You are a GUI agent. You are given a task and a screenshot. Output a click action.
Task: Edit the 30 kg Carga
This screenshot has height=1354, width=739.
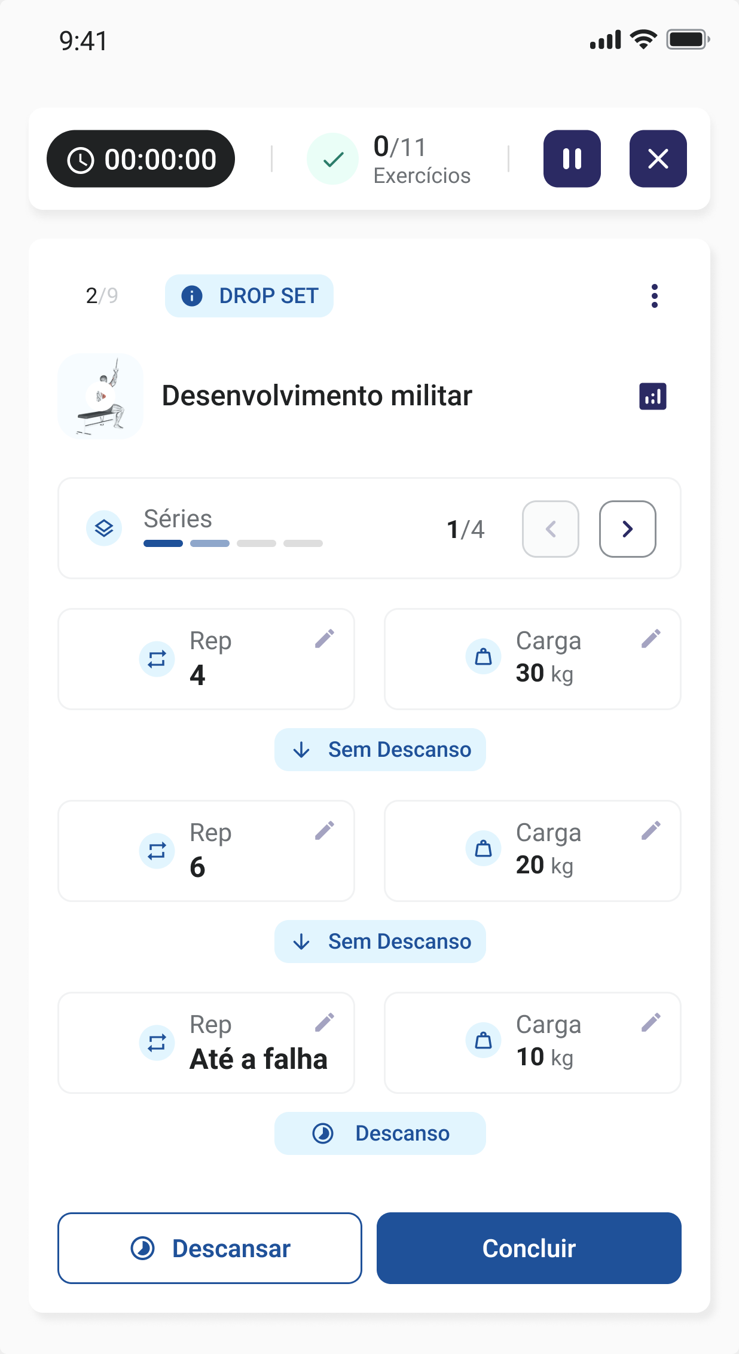pyautogui.click(x=651, y=638)
